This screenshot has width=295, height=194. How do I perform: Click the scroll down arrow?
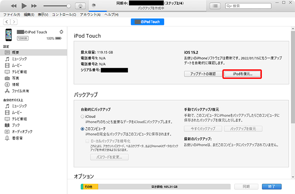(x=293, y=177)
